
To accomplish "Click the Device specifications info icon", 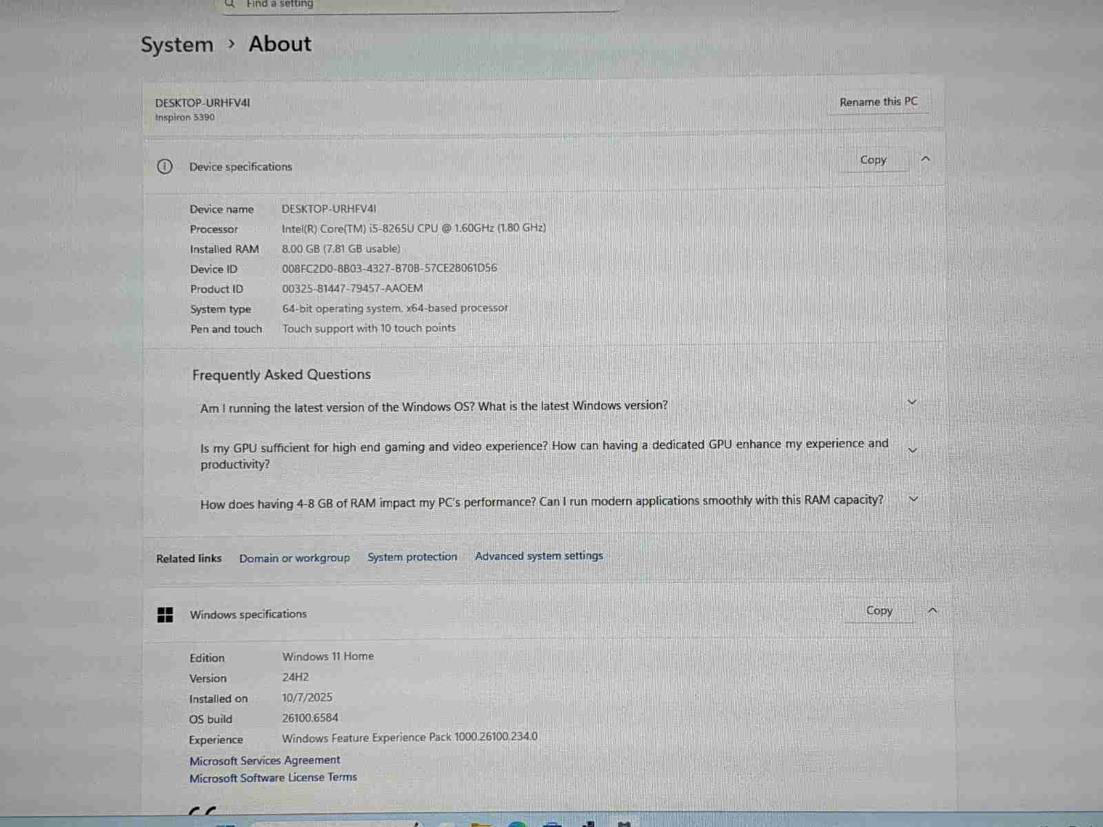I will (x=165, y=167).
